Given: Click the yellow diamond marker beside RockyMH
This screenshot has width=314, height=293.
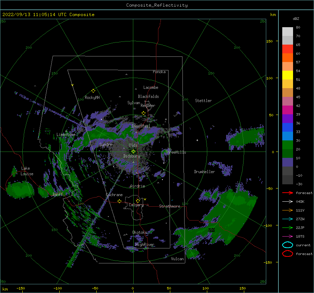Looking at the screenshot, I should [x=93, y=91].
